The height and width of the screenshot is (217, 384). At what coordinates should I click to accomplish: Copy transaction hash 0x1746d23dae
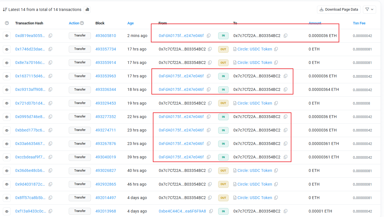(50, 49)
